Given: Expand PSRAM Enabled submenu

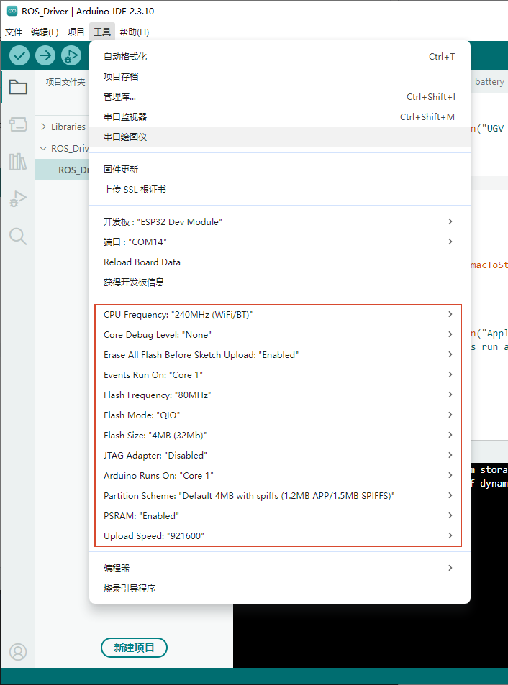Looking at the screenshot, I should [280, 515].
